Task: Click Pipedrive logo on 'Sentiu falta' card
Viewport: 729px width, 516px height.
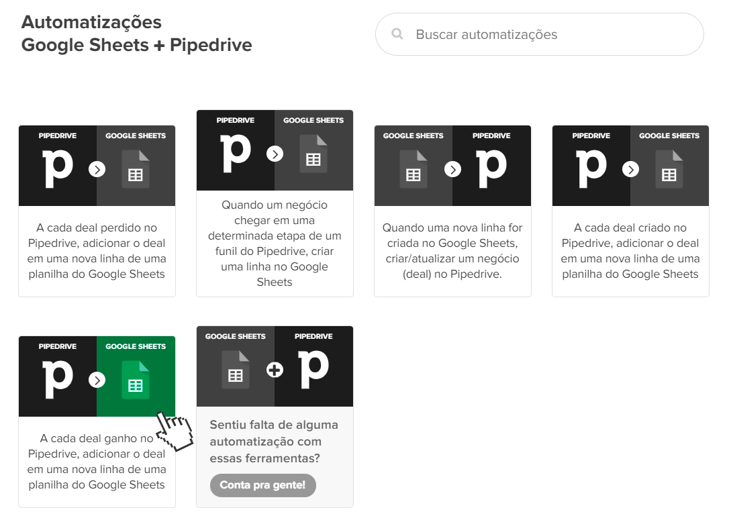Action: [314, 369]
